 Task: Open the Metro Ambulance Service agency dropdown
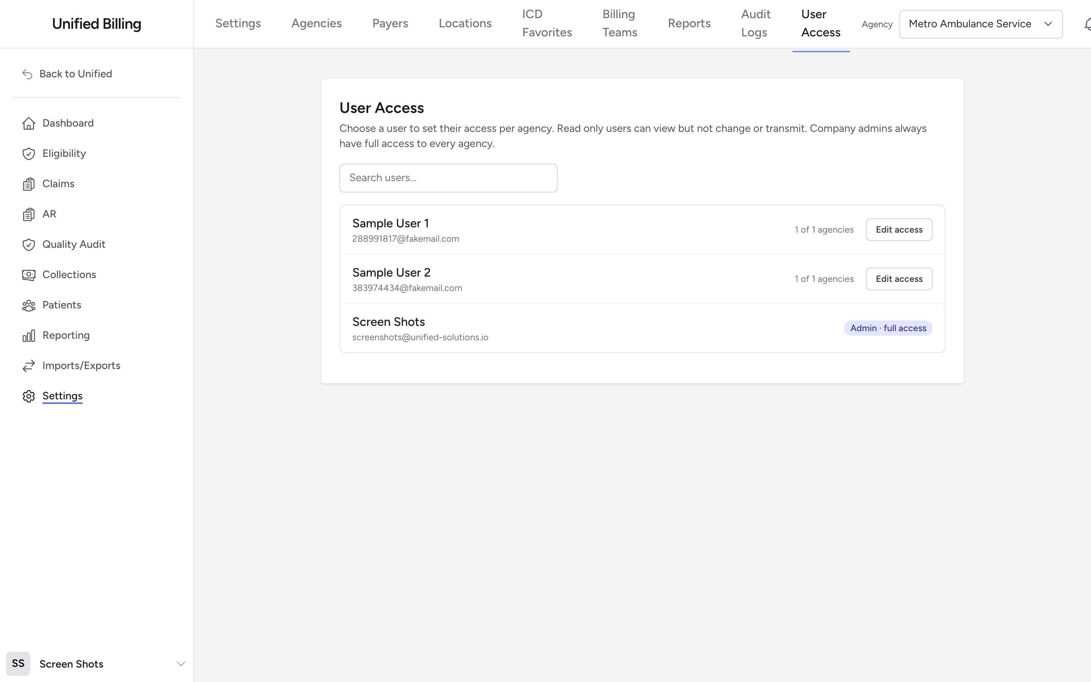980,24
